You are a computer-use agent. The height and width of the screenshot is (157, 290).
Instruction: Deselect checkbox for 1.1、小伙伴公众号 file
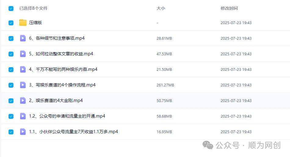click(x=11, y=132)
